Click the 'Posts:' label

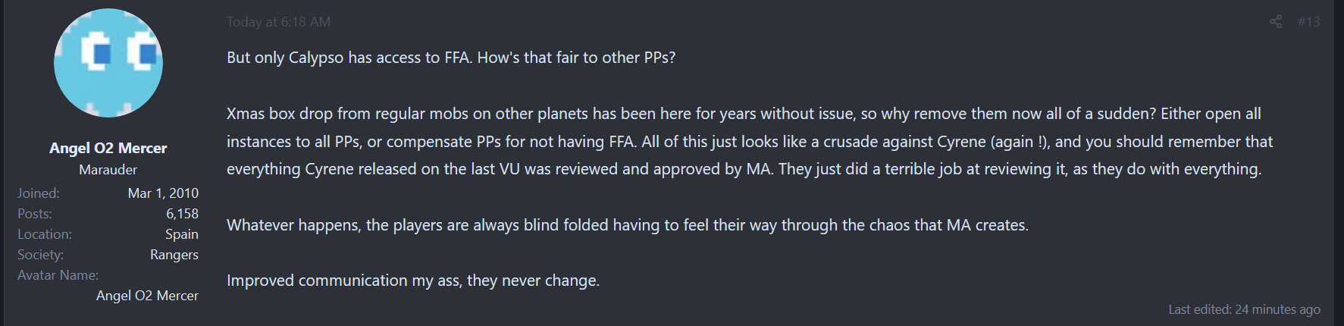tap(35, 214)
